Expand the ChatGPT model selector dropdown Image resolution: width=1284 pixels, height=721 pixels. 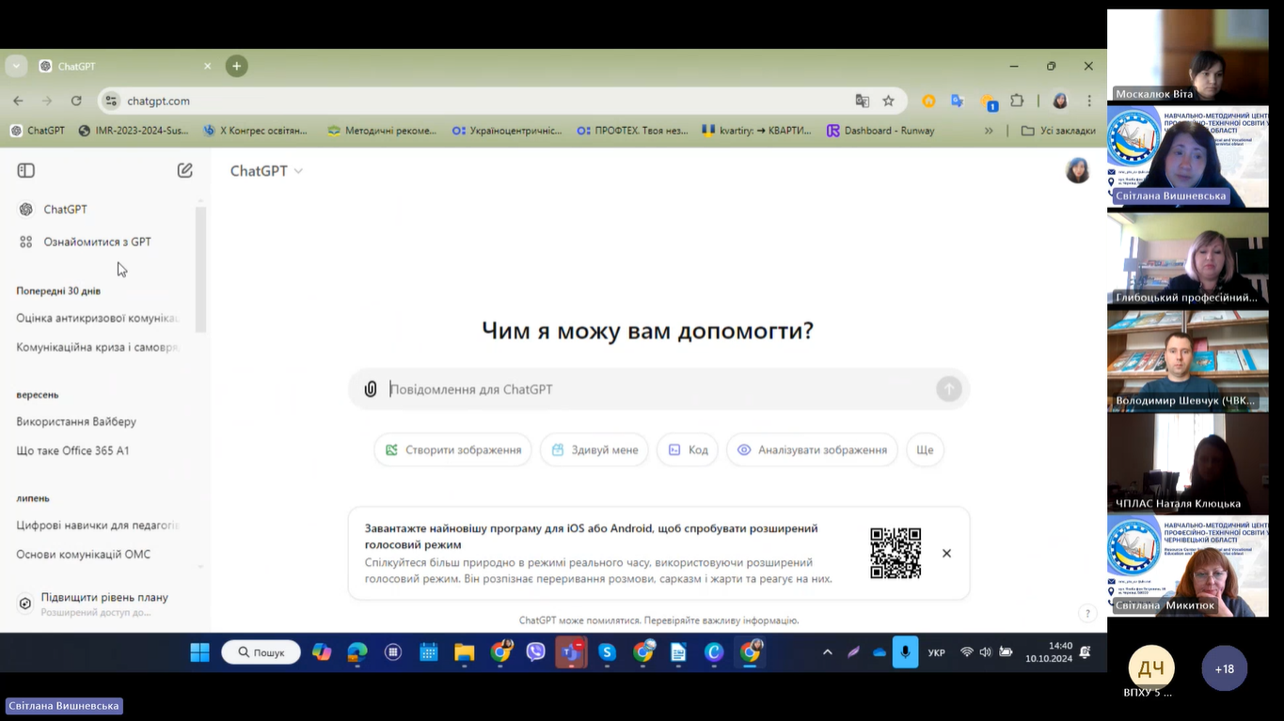tap(267, 170)
